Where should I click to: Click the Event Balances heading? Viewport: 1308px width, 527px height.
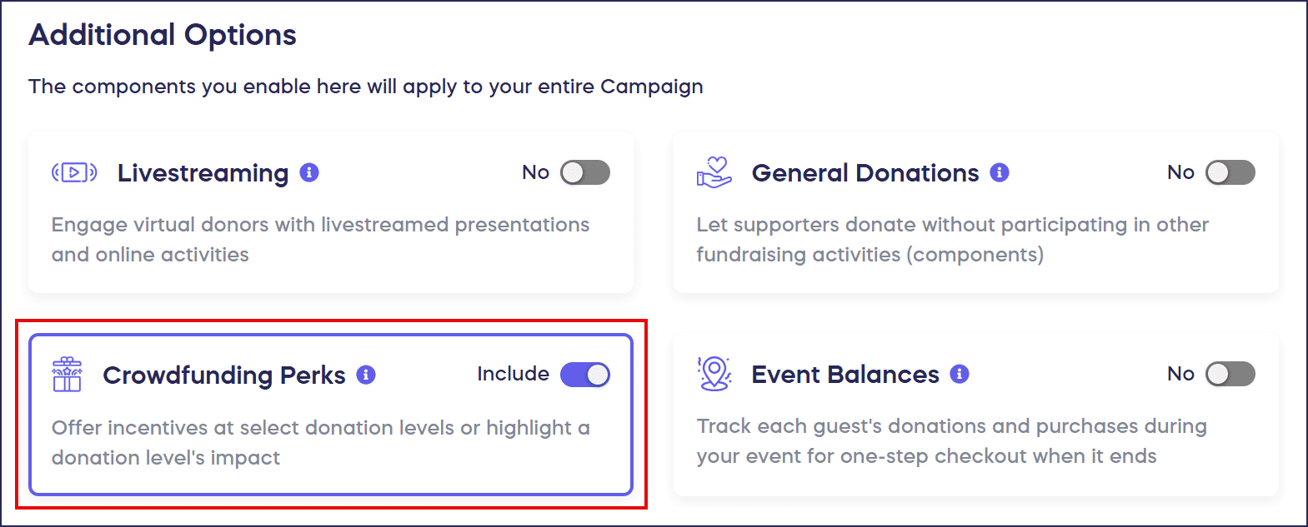tap(844, 375)
